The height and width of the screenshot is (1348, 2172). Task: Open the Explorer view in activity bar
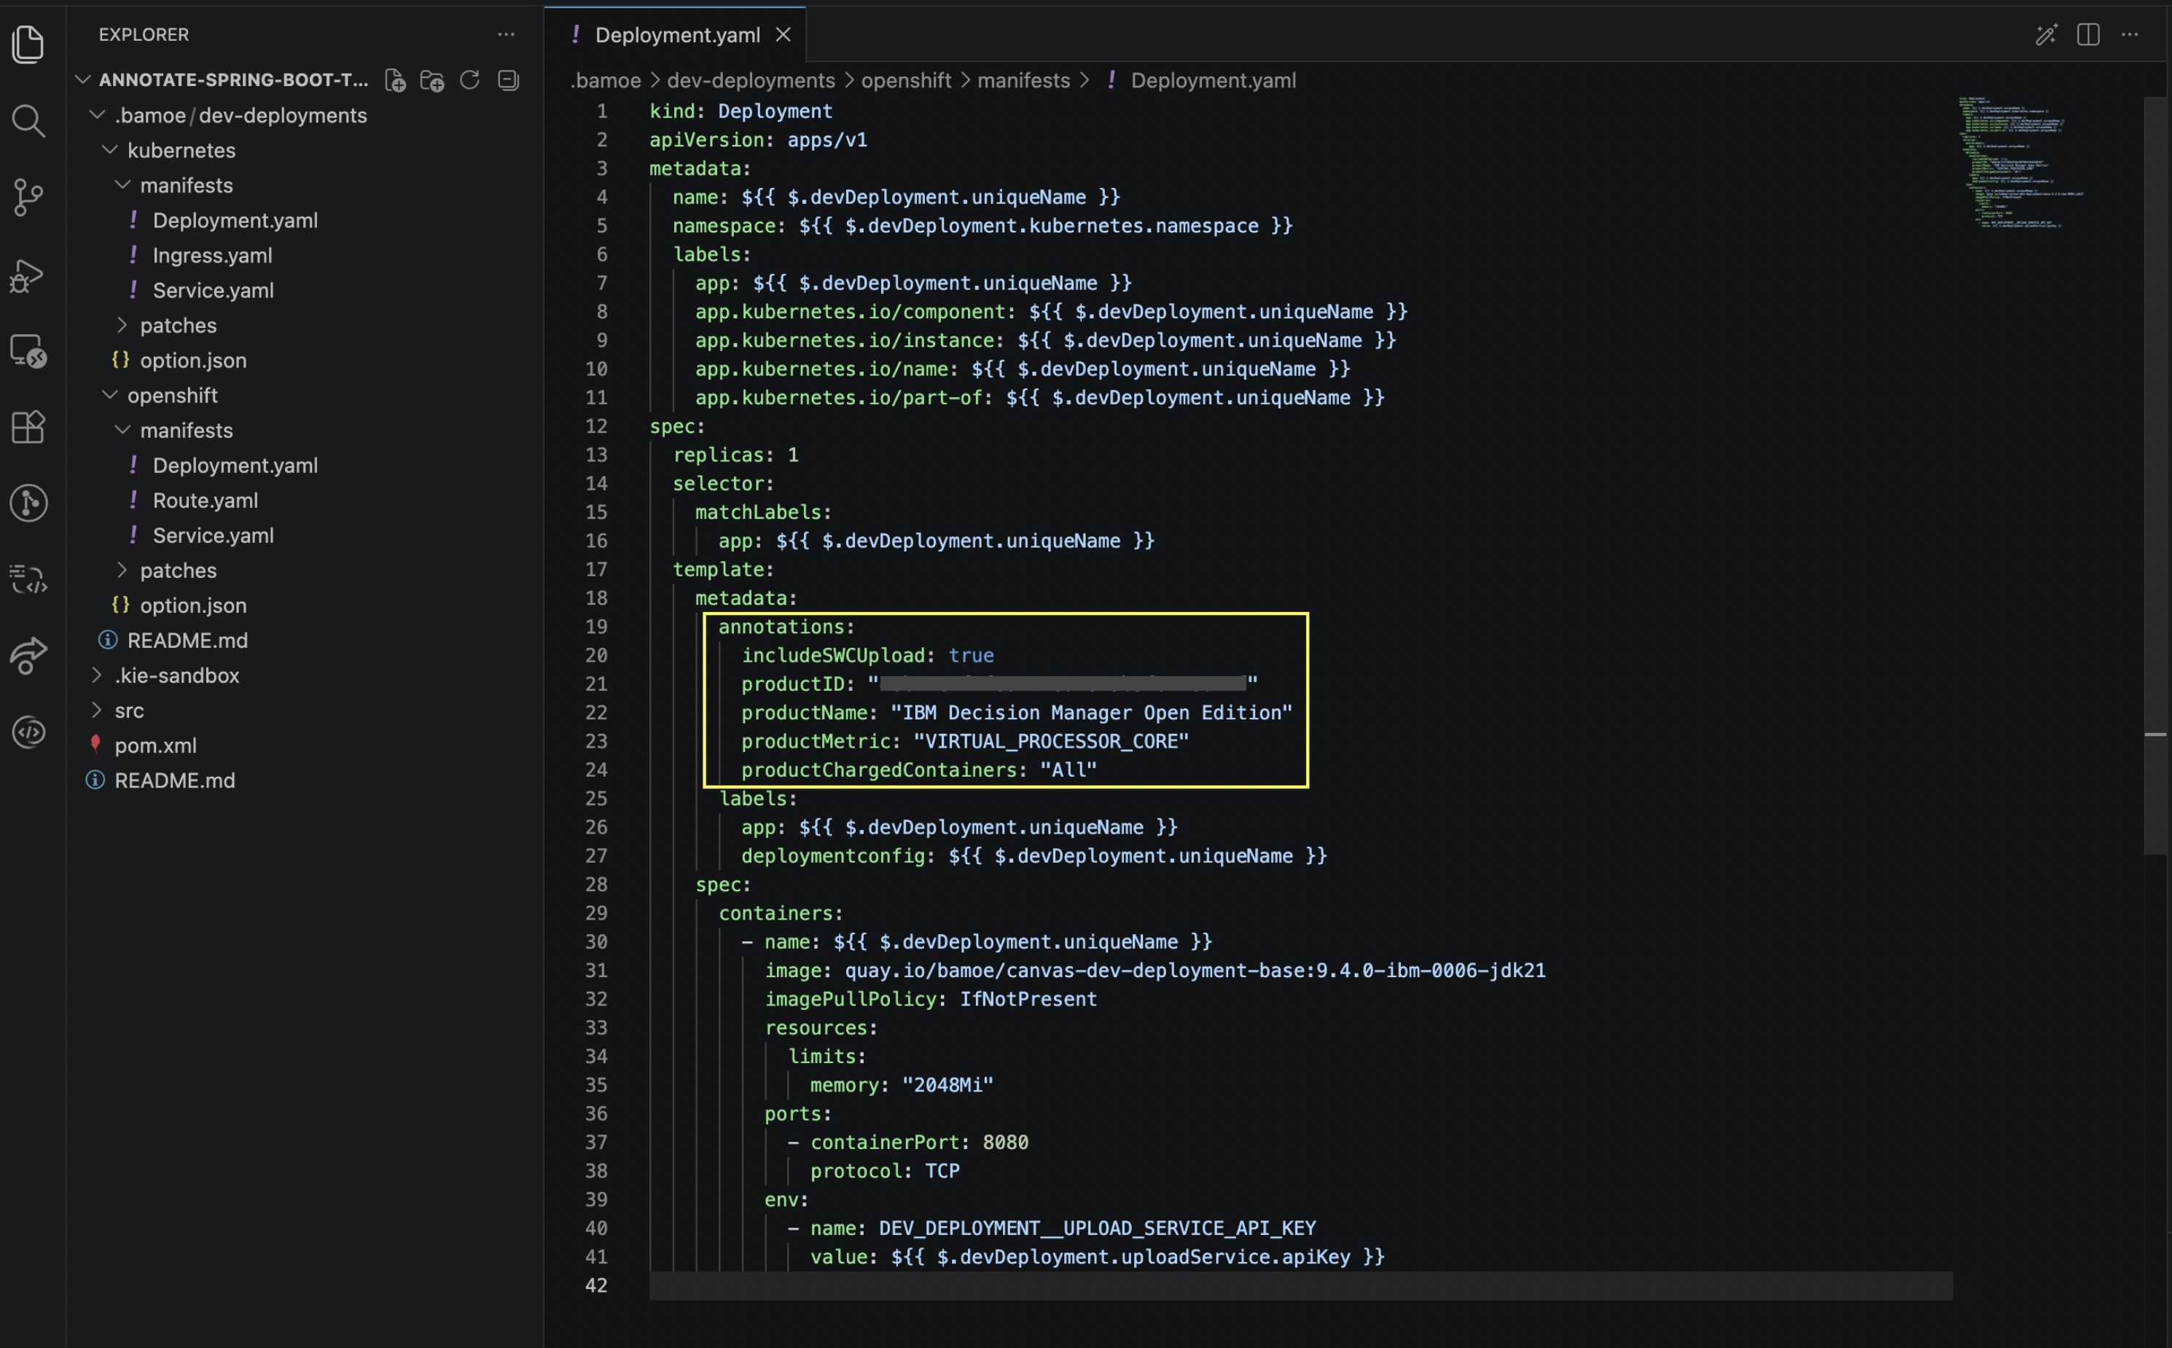tap(28, 44)
